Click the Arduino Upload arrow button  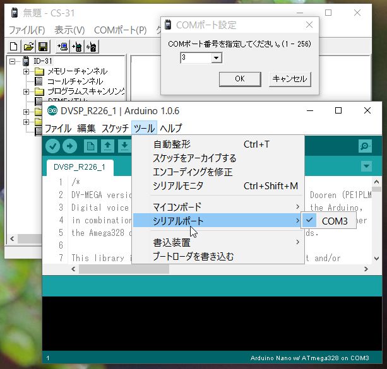point(69,146)
